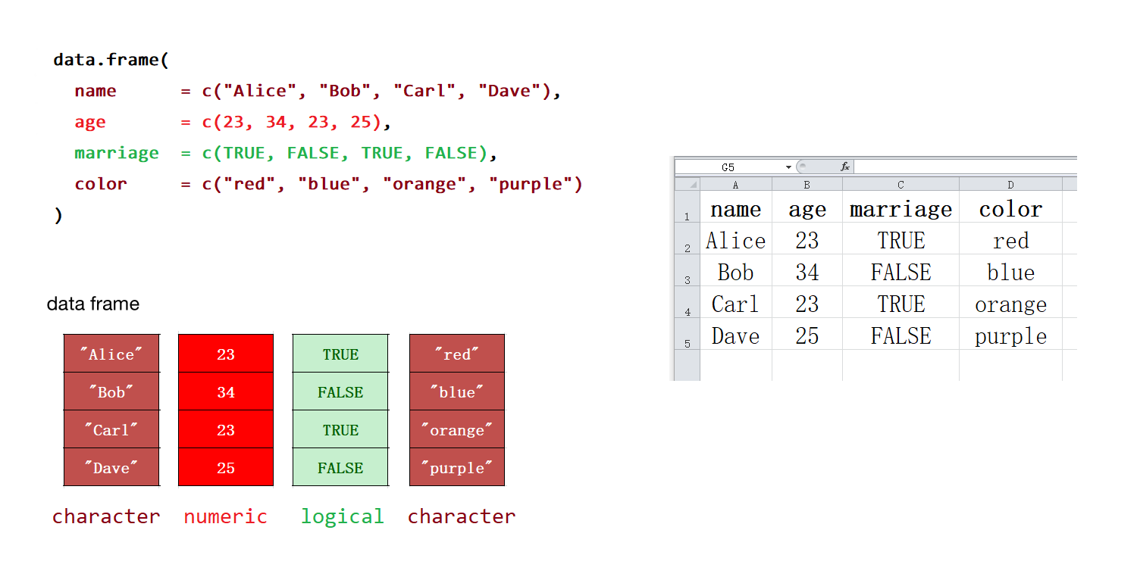Viewport: 1137px width, 580px height.
Task: Select column B header
Action: point(807,184)
